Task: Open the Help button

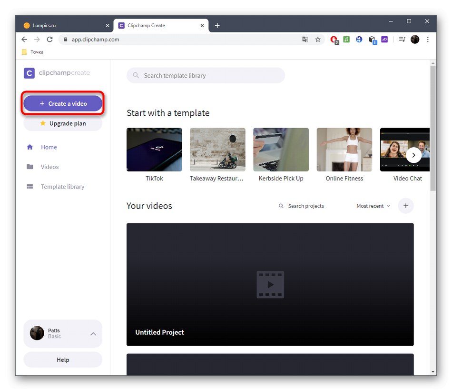Action: click(x=63, y=360)
